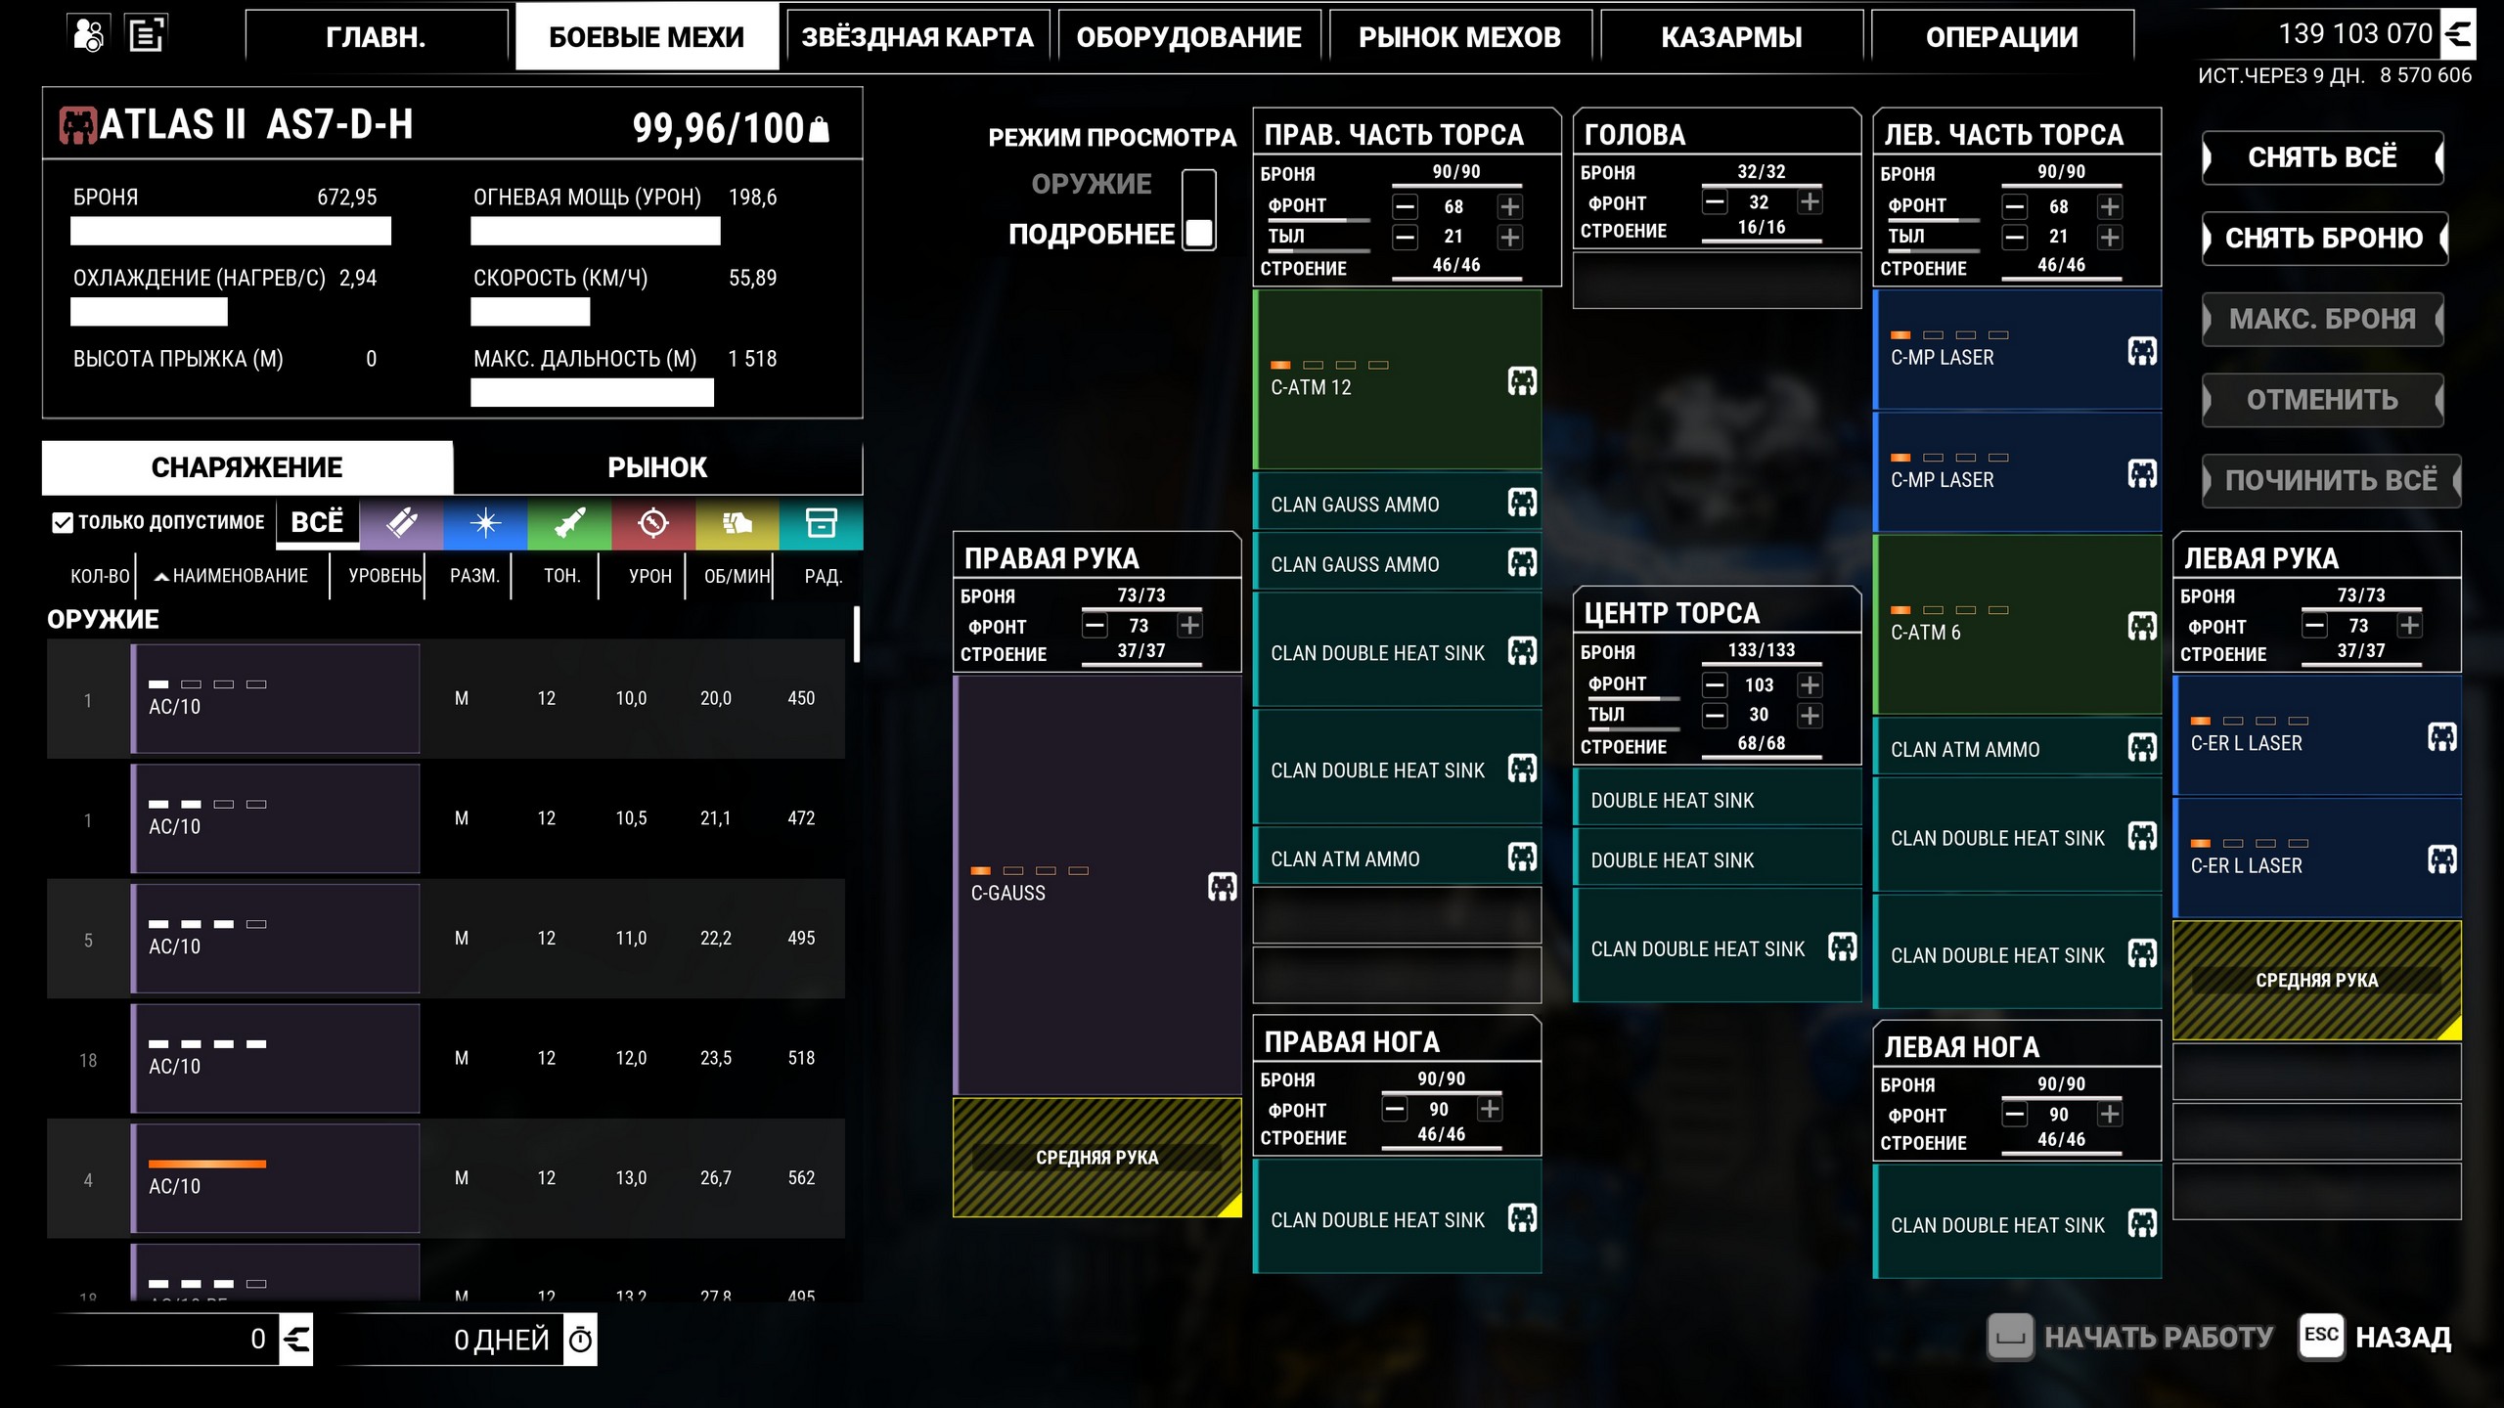
Task: Filter equipment by targeting equipment icon
Action: click(653, 523)
